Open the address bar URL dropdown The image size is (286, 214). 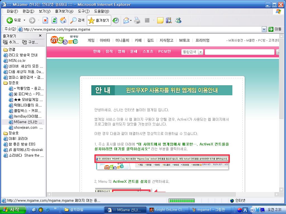[x=264, y=29]
